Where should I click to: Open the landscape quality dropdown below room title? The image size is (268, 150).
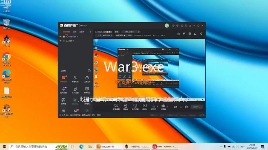point(121,36)
